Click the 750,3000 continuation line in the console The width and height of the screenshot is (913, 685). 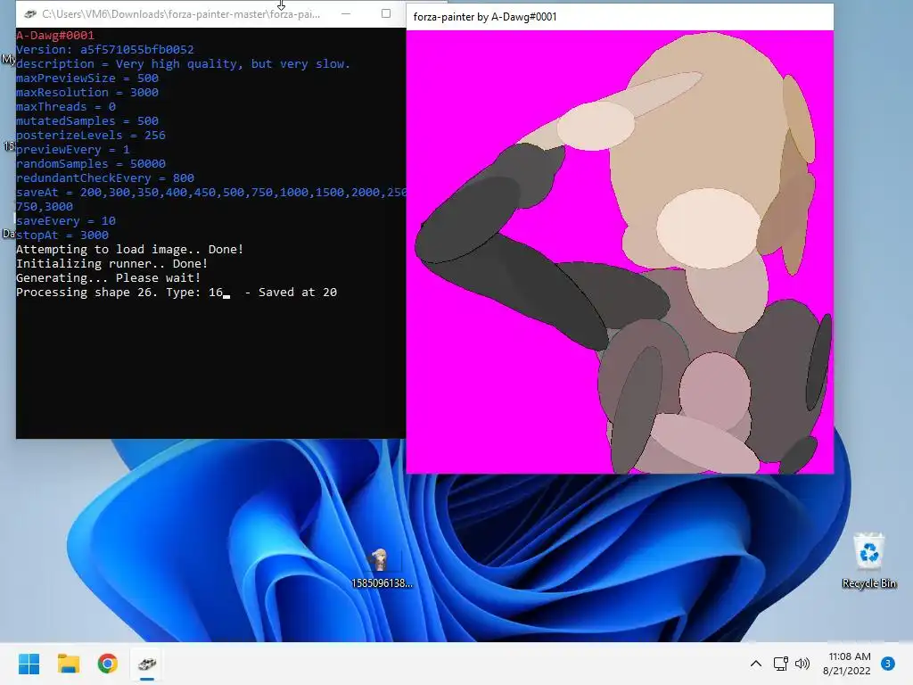pos(45,206)
